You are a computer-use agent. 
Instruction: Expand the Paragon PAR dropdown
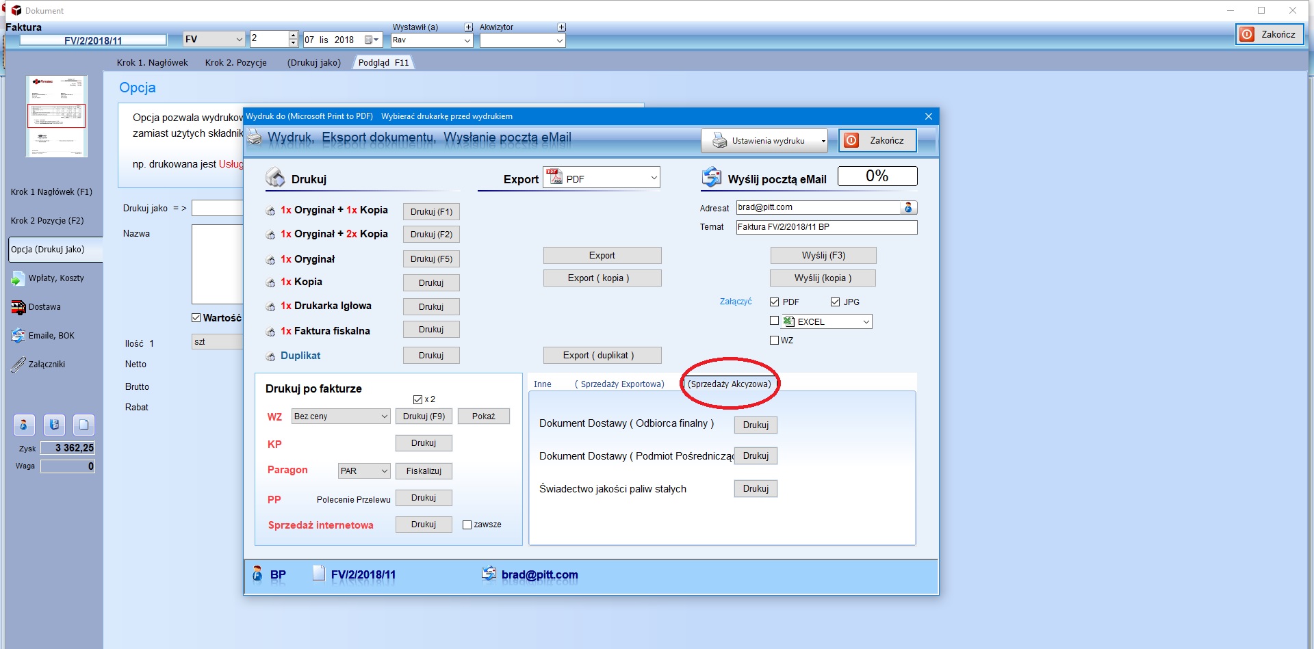tap(384, 471)
